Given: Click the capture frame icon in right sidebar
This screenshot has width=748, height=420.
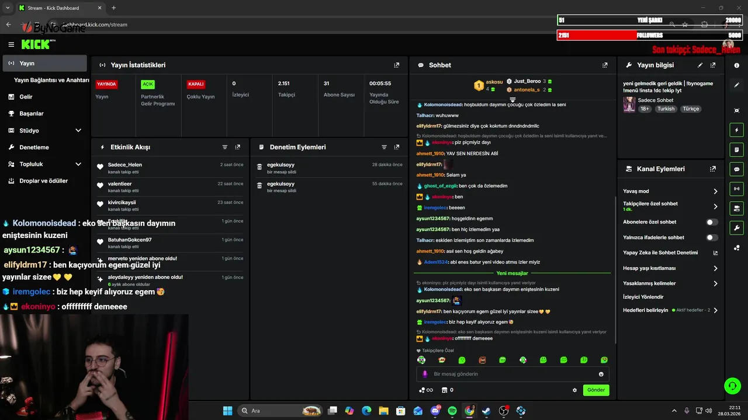Looking at the screenshot, I should pyautogui.click(x=737, y=111).
